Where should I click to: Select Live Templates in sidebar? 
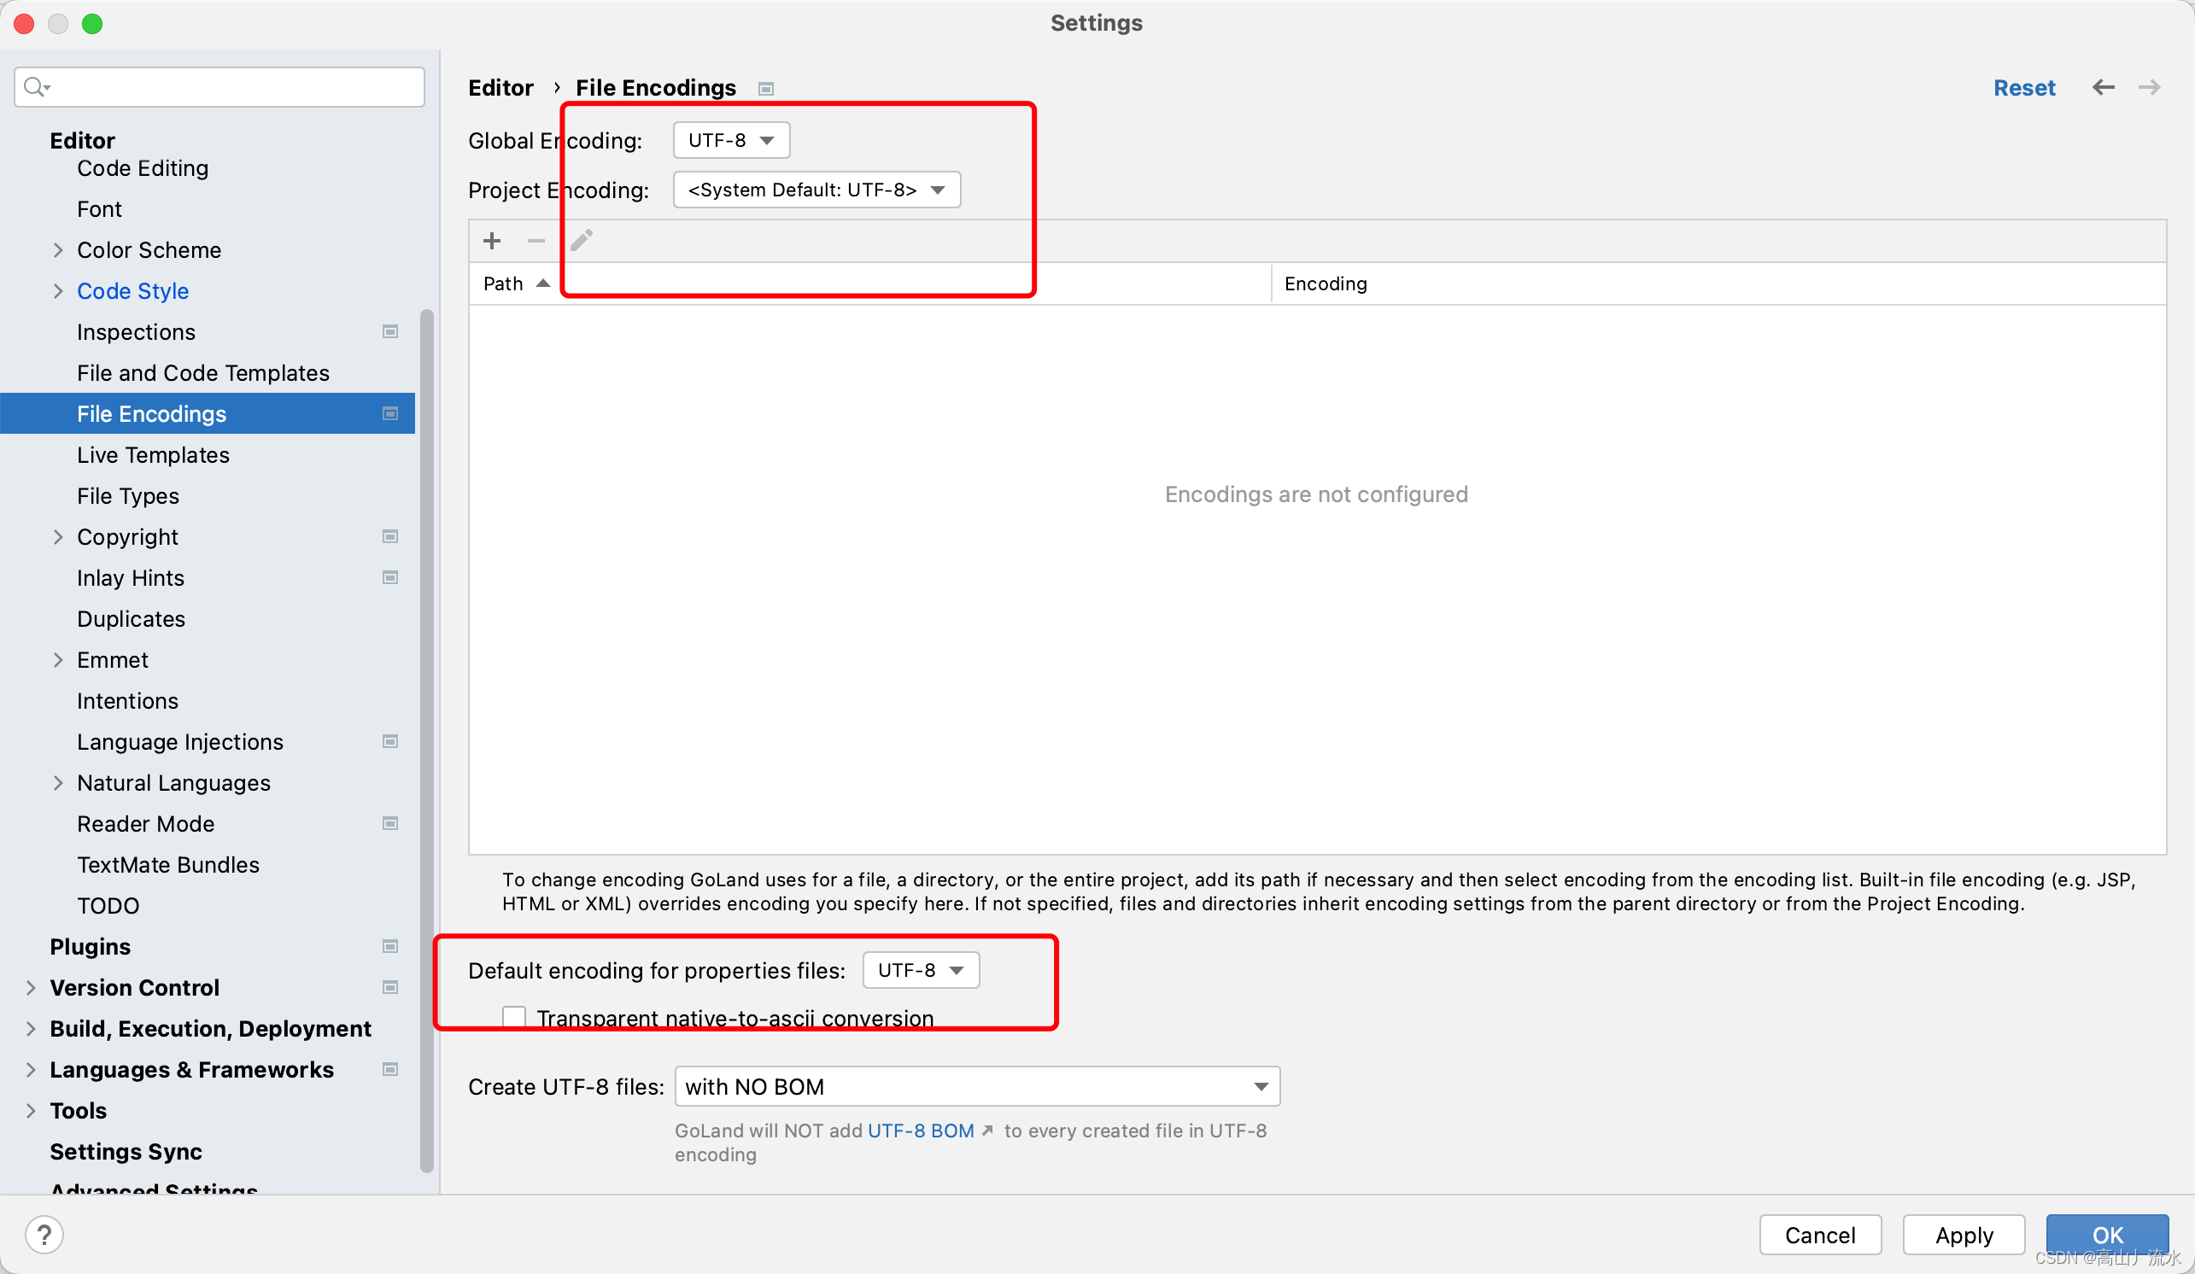coord(153,454)
